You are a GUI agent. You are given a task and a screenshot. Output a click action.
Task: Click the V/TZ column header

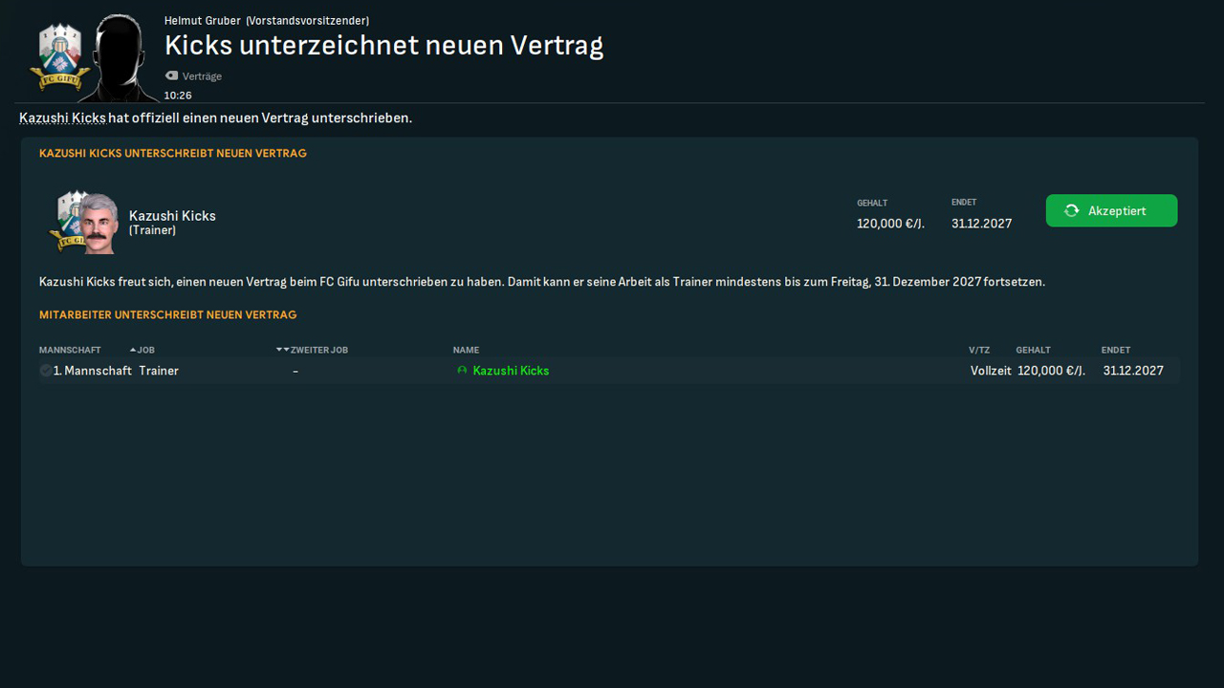coord(978,350)
